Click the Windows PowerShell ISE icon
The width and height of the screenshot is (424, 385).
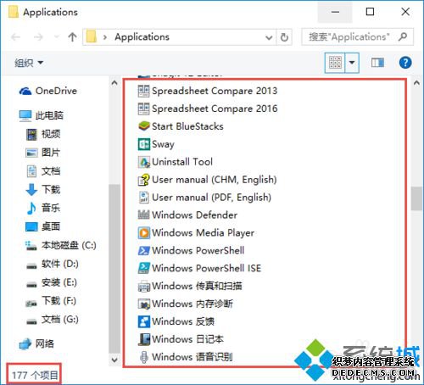pos(143,268)
